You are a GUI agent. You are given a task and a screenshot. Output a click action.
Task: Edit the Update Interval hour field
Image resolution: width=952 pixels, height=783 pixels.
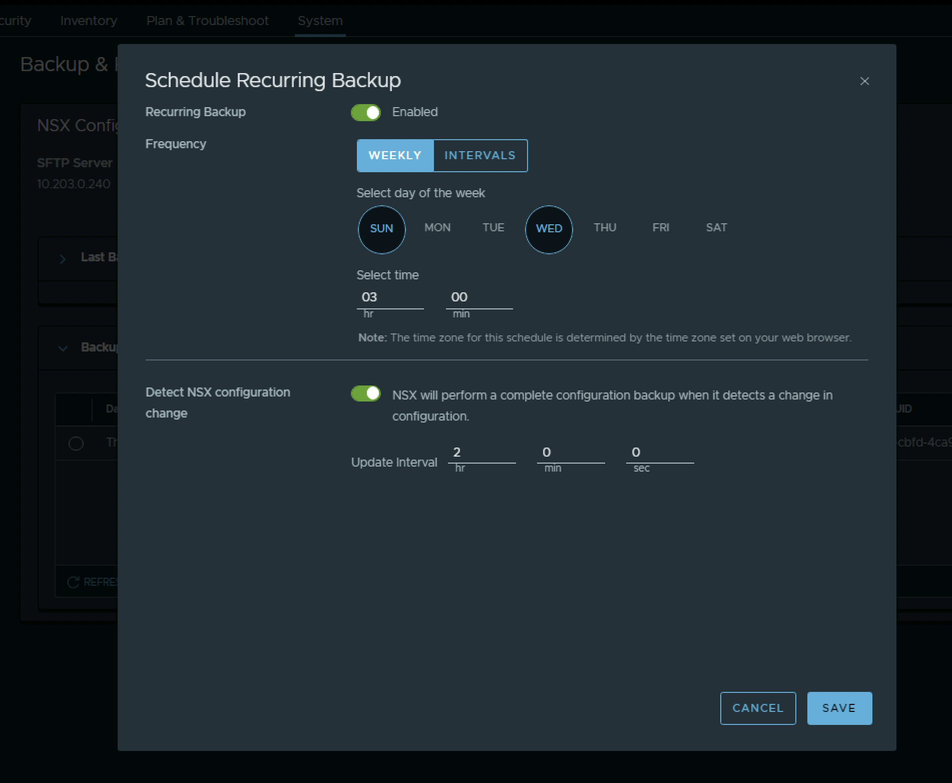(481, 453)
